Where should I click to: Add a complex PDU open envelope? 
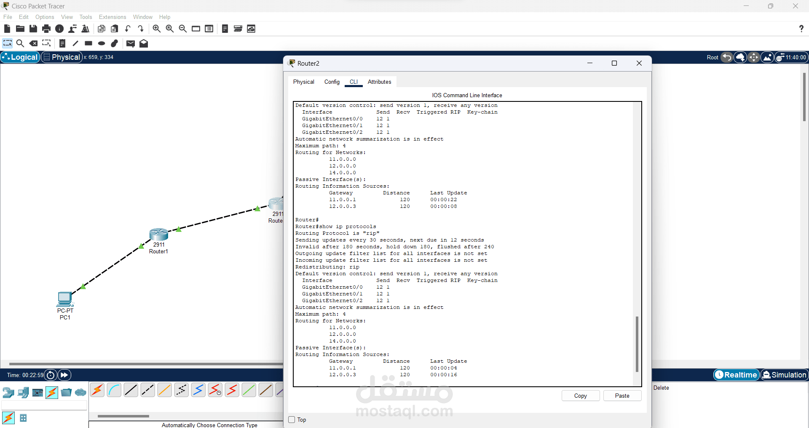tap(144, 43)
